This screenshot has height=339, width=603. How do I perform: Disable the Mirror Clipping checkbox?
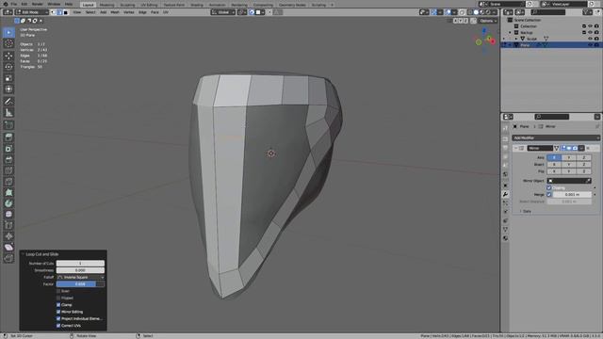[x=549, y=188]
